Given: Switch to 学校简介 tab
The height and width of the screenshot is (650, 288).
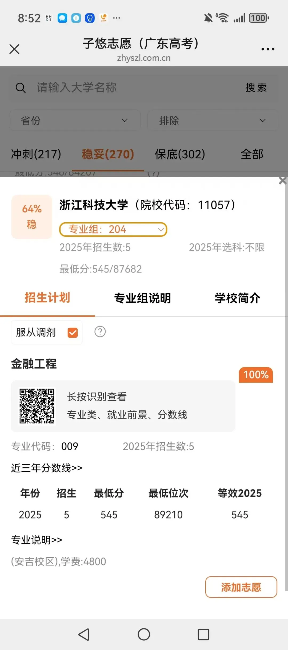Looking at the screenshot, I should (238, 298).
